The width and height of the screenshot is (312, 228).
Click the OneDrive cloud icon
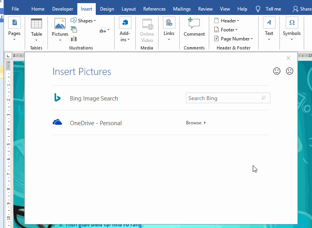57,122
